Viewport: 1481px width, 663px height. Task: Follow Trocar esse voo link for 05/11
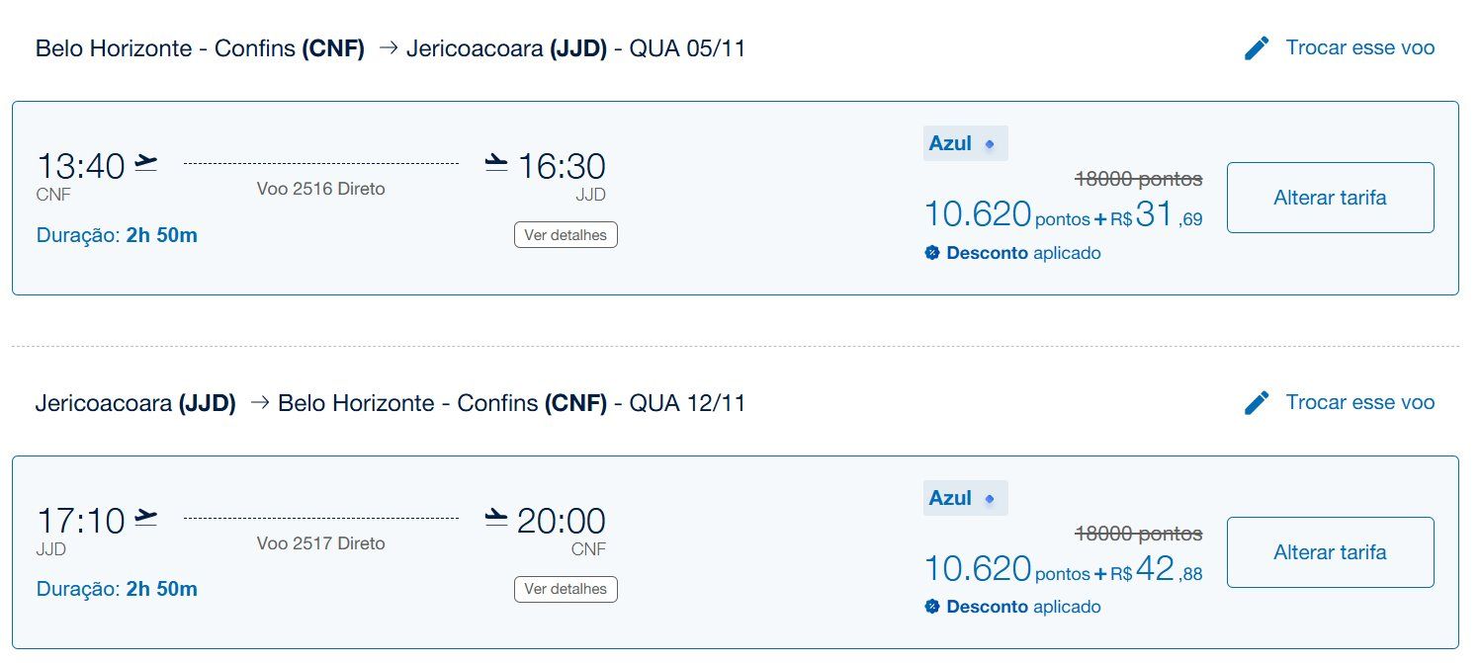pyautogui.click(x=1360, y=47)
